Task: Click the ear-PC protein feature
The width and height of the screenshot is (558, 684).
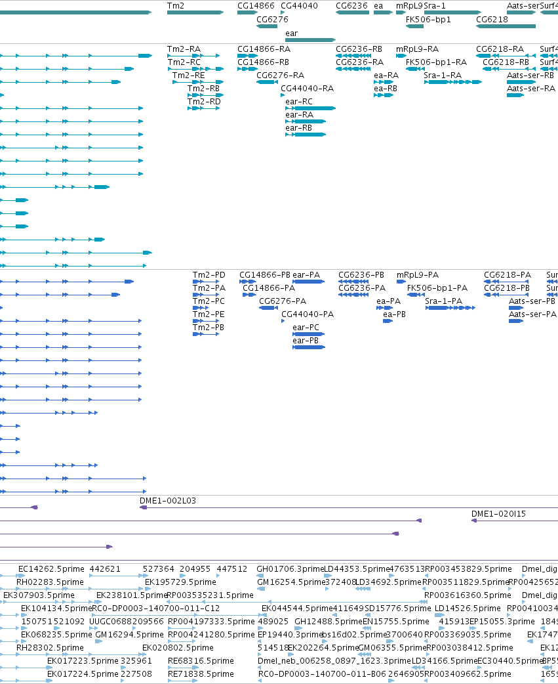Action: 309,334
